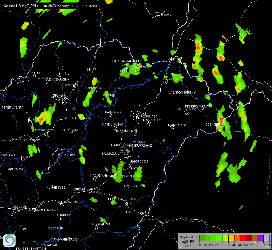Click the HAJDUDOROG town label
This screenshot has height=250, width=272.
pos(126,131)
